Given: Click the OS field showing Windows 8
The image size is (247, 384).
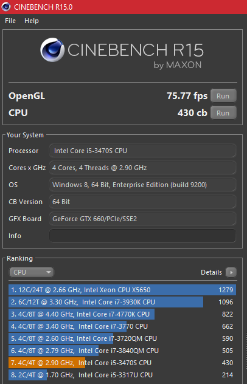Looking at the screenshot, I should coord(142,185).
